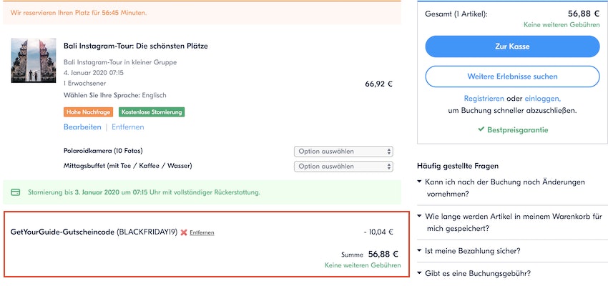Click 'Bearbeiten' to edit the tour

click(x=82, y=127)
